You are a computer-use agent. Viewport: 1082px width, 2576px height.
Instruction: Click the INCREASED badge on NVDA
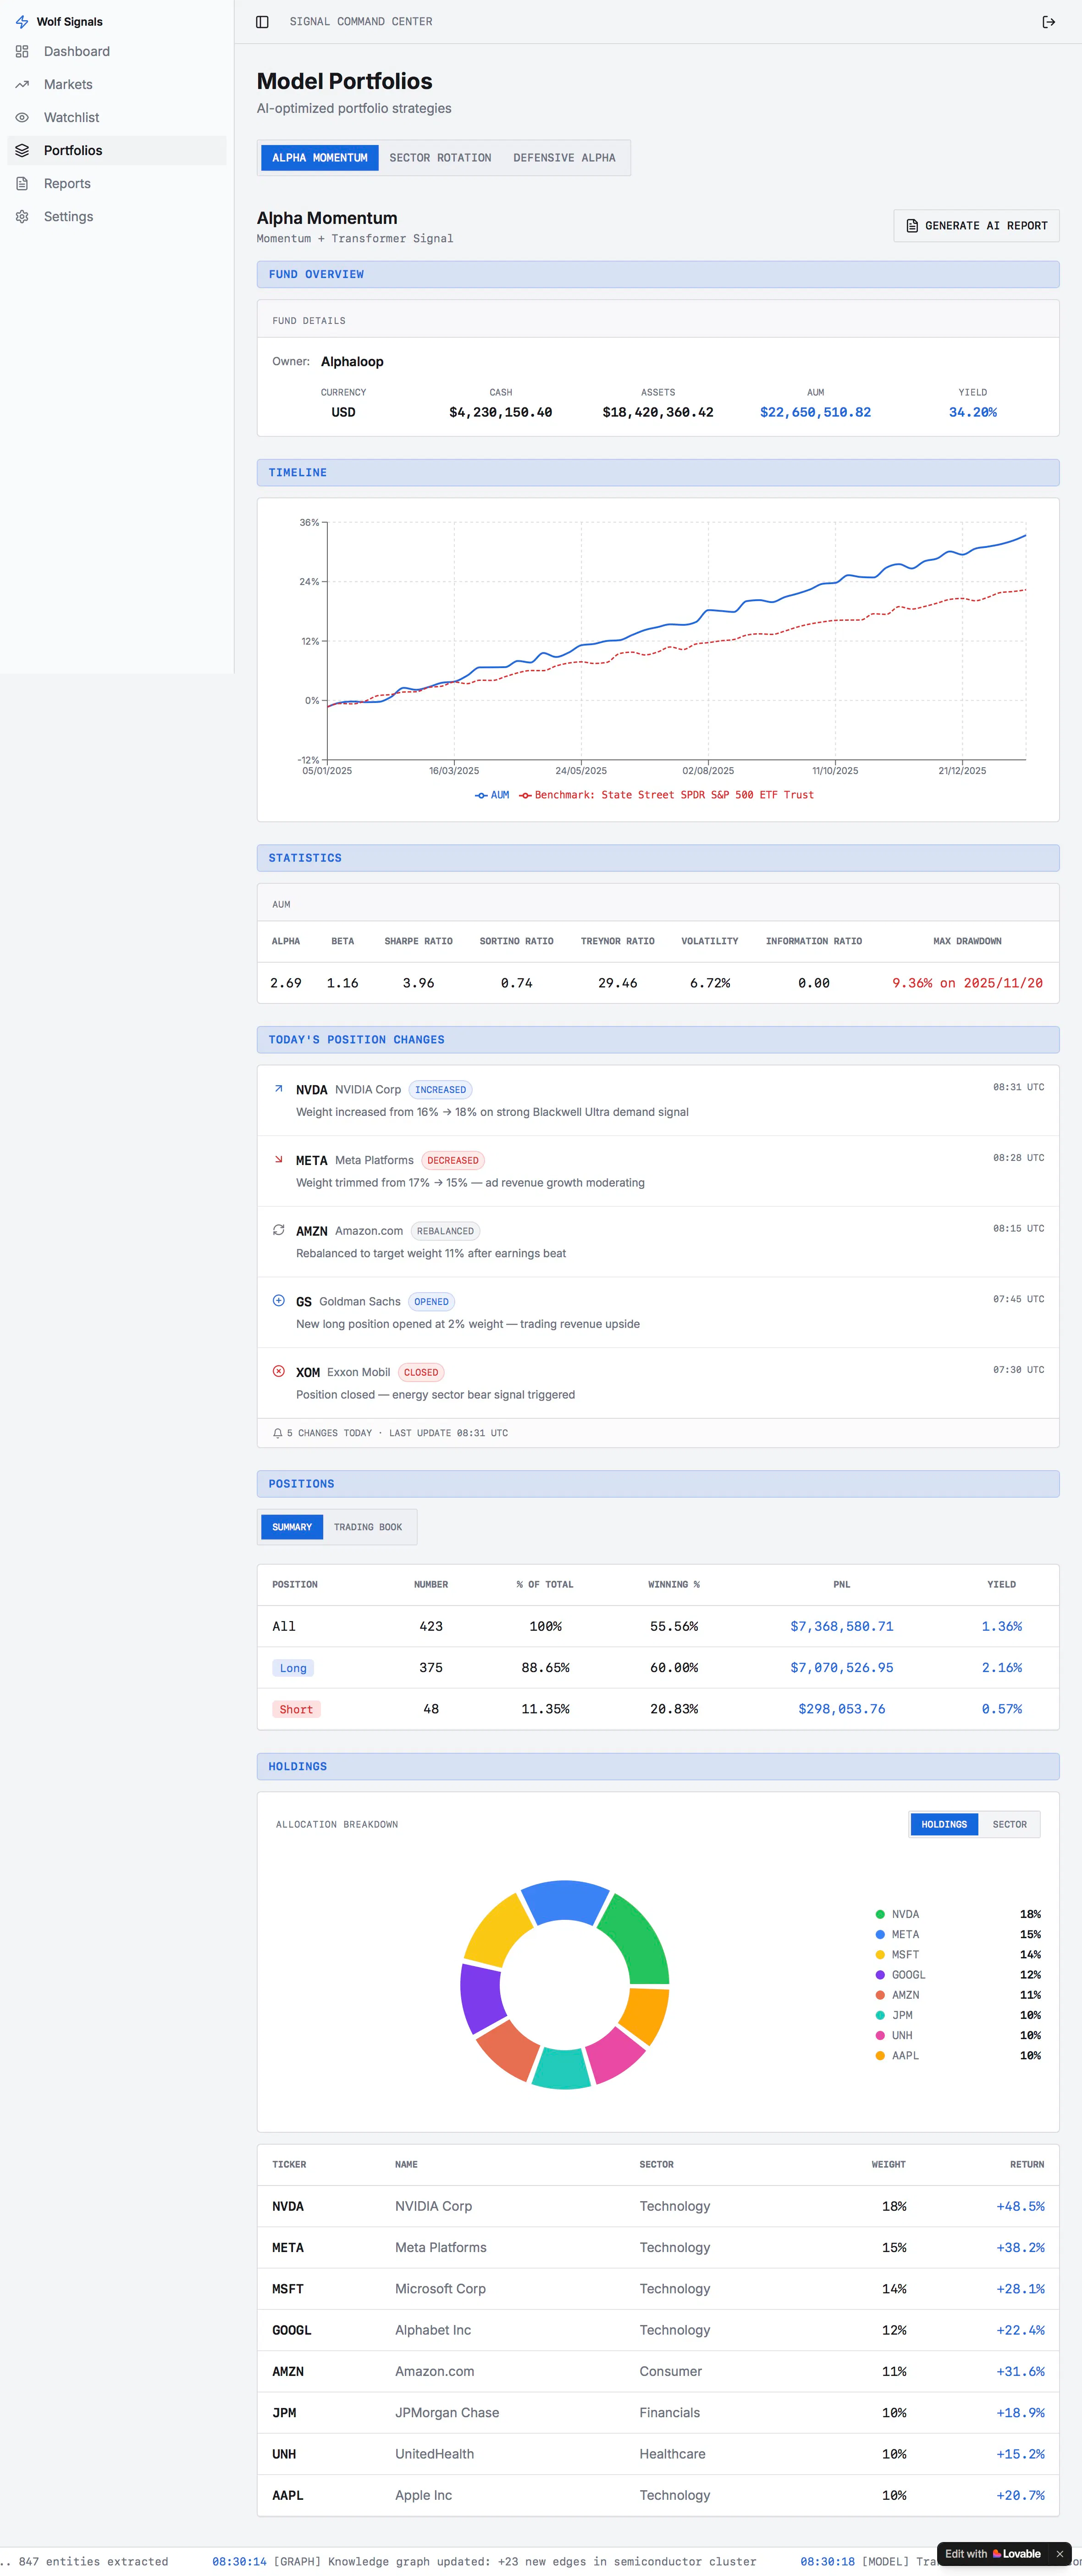click(441, 1090)
